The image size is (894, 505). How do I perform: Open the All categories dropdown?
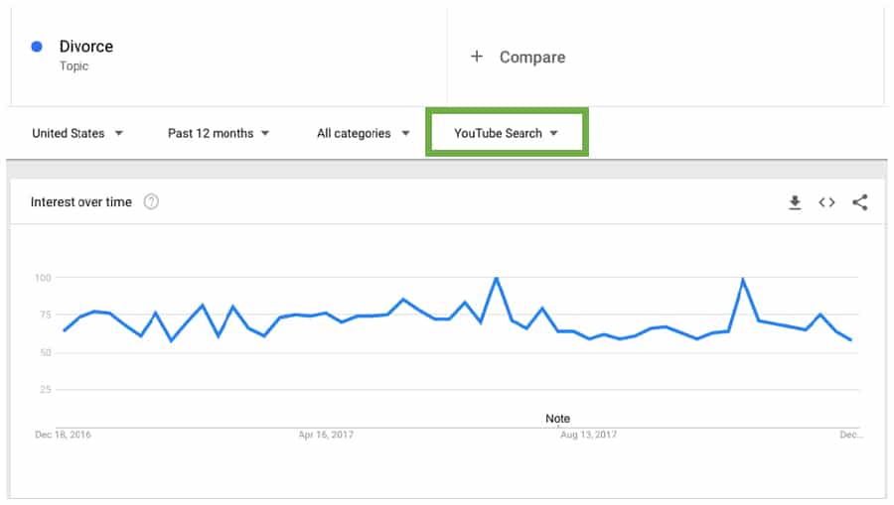pyautogui.click(x=364, y=133)
